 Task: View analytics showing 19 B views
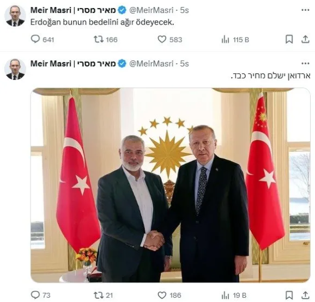point(234,295)
